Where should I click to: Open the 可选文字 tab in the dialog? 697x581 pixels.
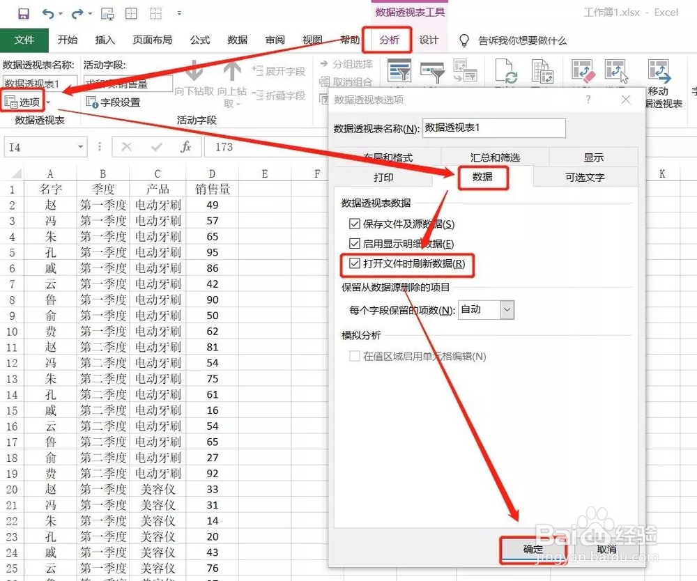tap(585, 177)
